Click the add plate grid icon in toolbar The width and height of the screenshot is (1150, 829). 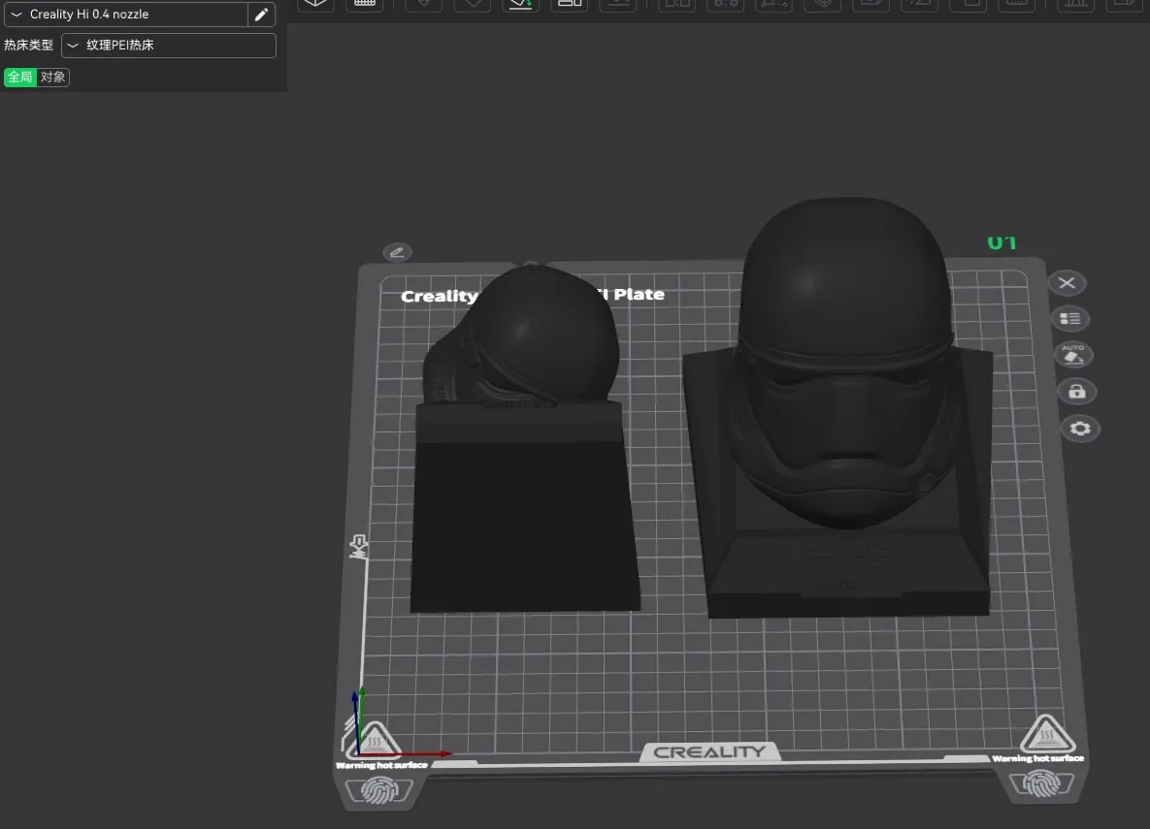coord(365,4)
